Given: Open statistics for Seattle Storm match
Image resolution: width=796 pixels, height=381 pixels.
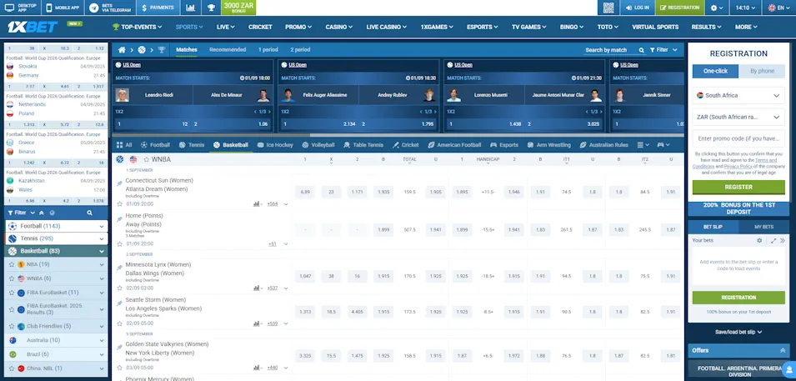Looking at the screenshot, I should [257, 323].
